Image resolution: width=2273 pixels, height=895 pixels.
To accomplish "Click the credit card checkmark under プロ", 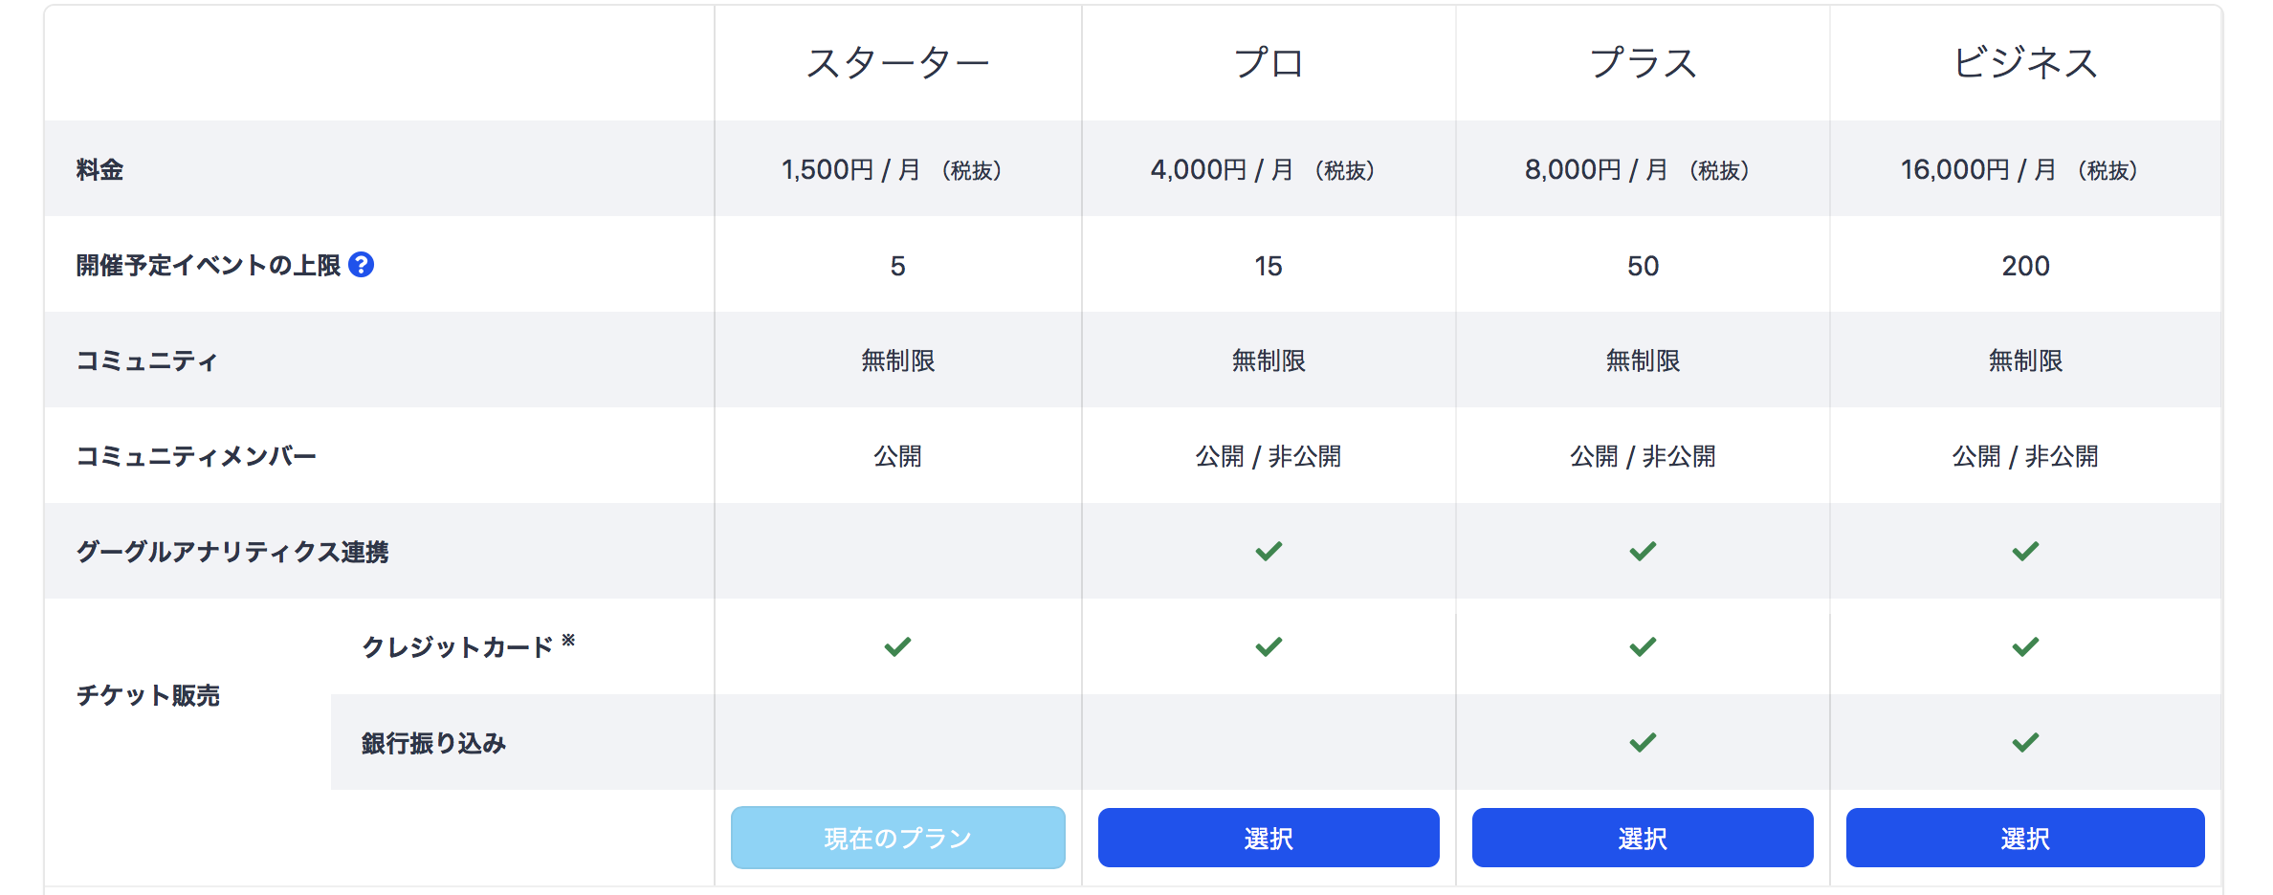I will [x=1269, y=647].
